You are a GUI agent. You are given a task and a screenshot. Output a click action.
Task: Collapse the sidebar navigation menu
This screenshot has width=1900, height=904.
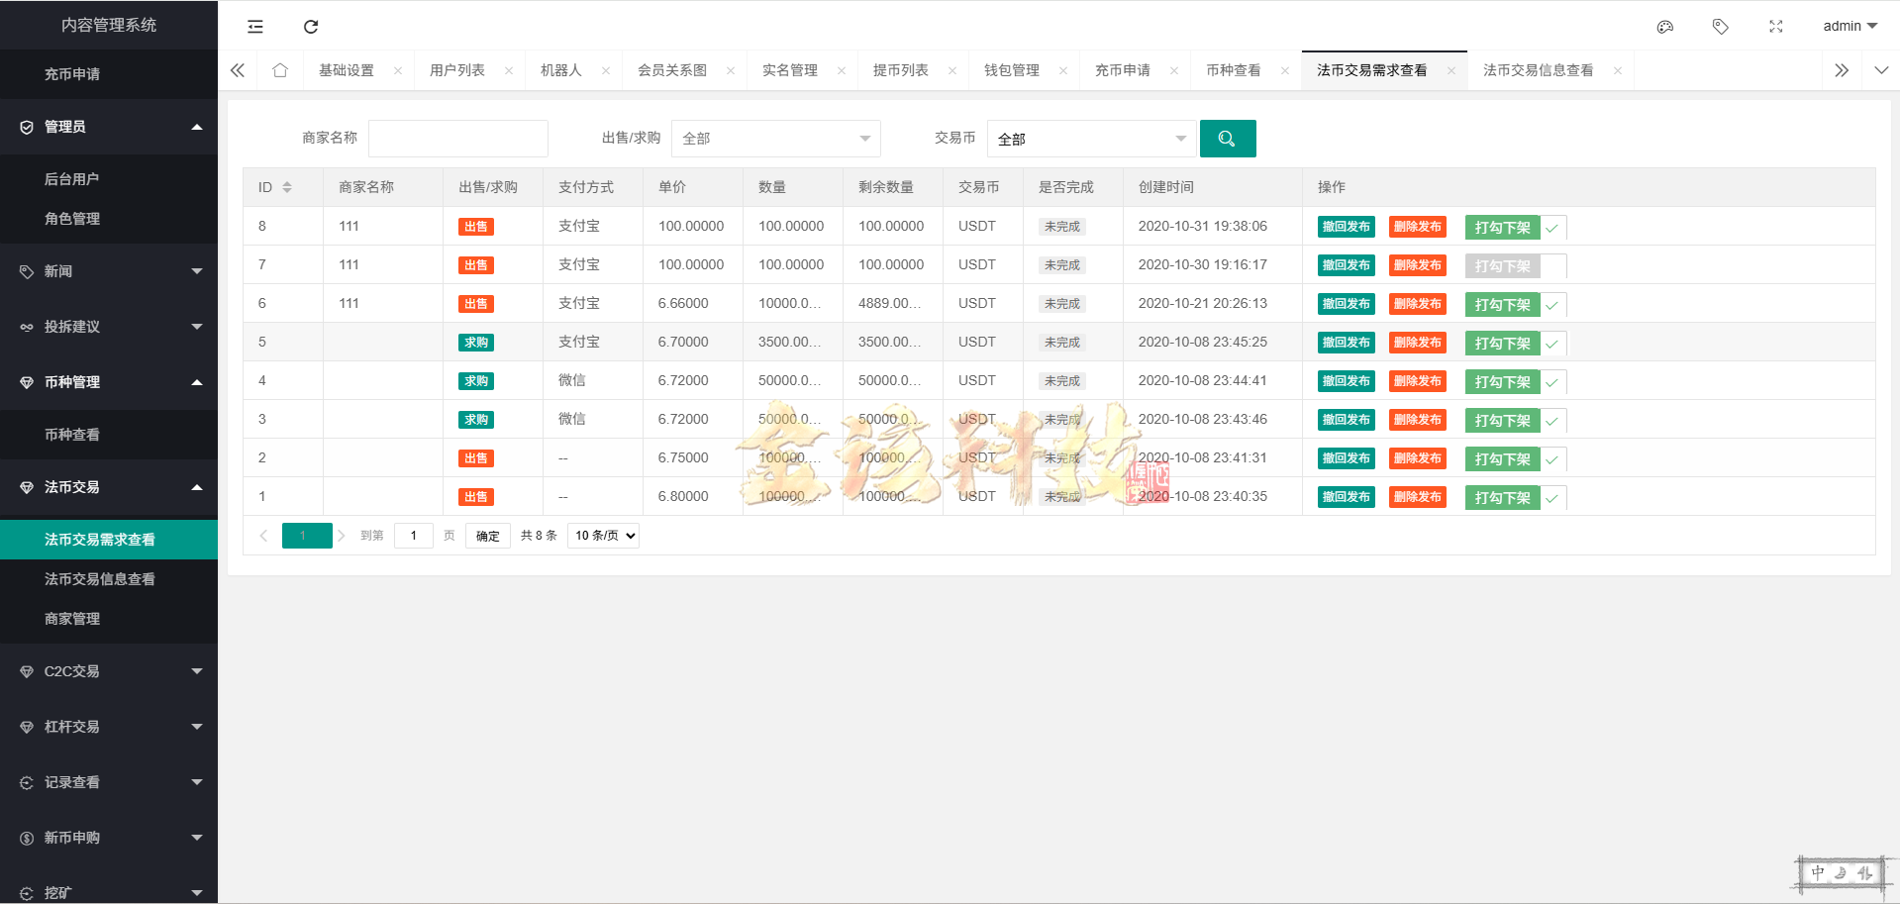pos(254,27)
